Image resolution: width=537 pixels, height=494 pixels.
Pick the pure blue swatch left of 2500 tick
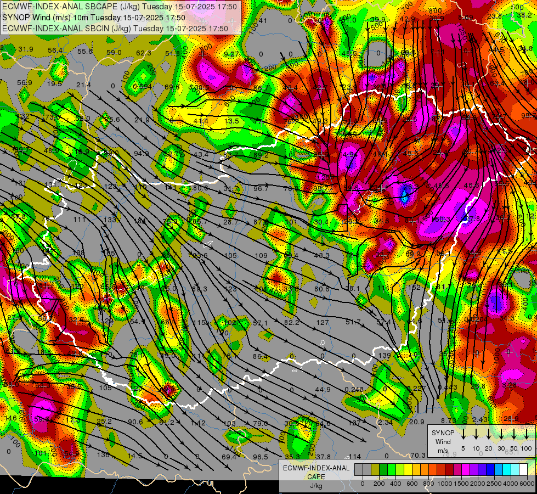pyautogui.click(x=490, y=470)
